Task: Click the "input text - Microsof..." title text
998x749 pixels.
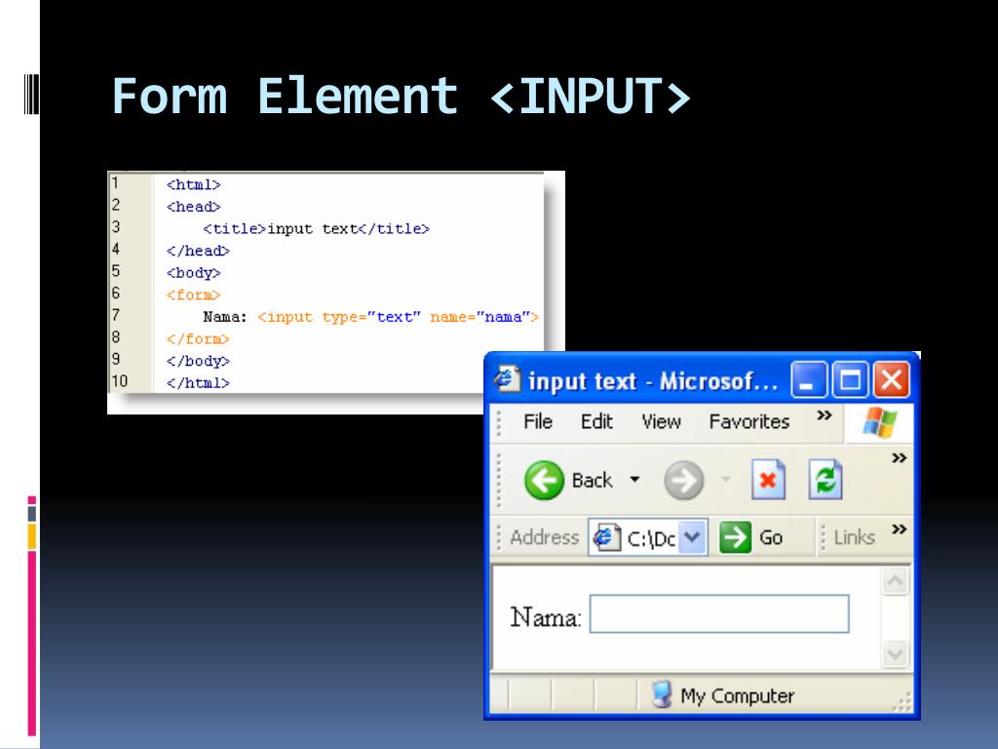Action: click(x=653, y=381)
